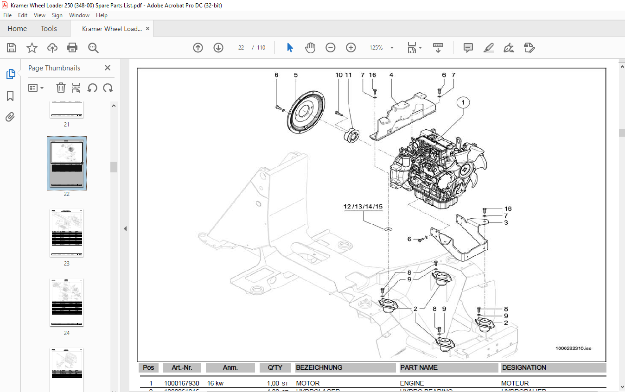Open the Help menu
The height and width of the screenshot is (392, 625).
pyautogui.click(x=102, y=15)
